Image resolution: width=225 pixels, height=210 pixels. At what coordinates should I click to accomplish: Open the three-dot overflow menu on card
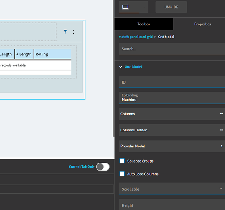(x=73, y=32)
